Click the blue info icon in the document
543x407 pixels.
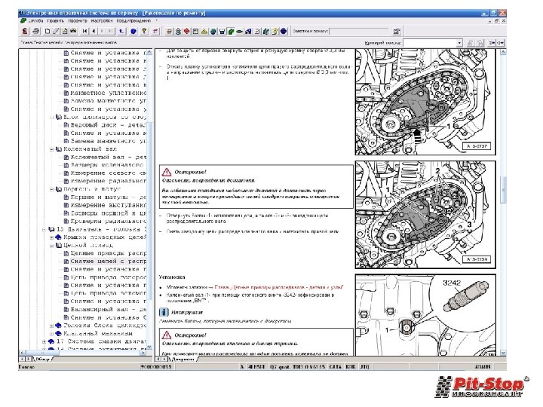(164, 312)
